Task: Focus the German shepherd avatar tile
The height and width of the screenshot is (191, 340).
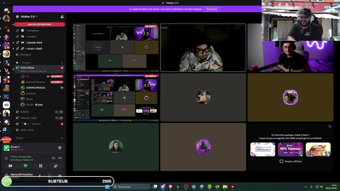Action: coord(290,97)
